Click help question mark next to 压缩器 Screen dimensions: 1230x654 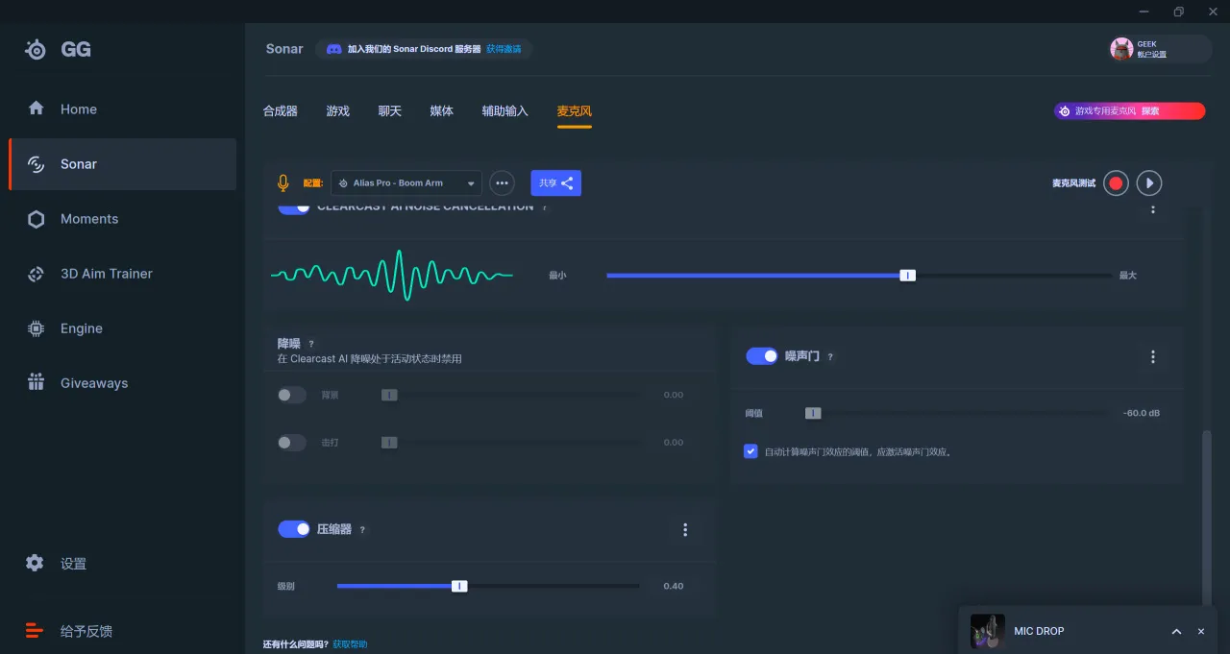(x=362, y=530)
